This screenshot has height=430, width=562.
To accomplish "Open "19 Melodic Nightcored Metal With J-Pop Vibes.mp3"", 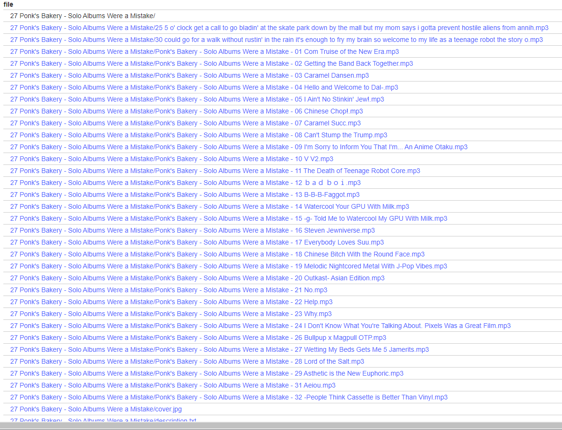I will [229, 266].
